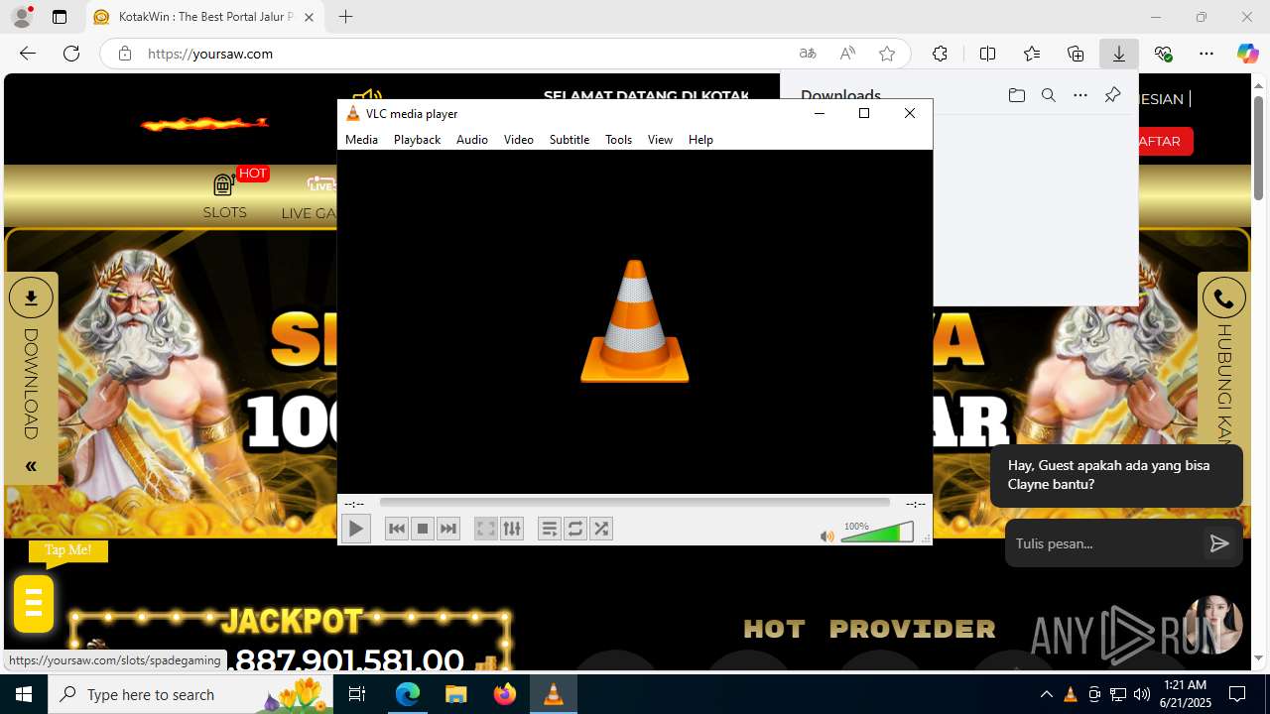Open Edge tab actions menu

pos(60,17)
